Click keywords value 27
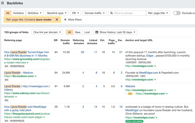195x123 pixels. (121, 52)
